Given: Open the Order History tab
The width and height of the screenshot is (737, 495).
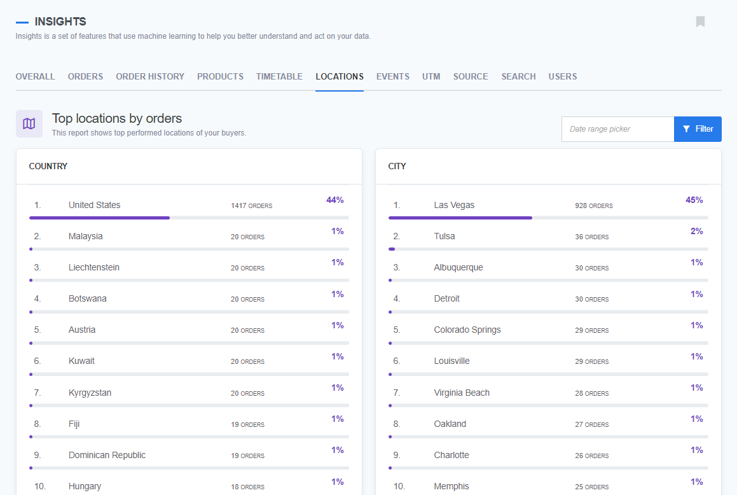Looking at the screenshot, I should [150, 76].
